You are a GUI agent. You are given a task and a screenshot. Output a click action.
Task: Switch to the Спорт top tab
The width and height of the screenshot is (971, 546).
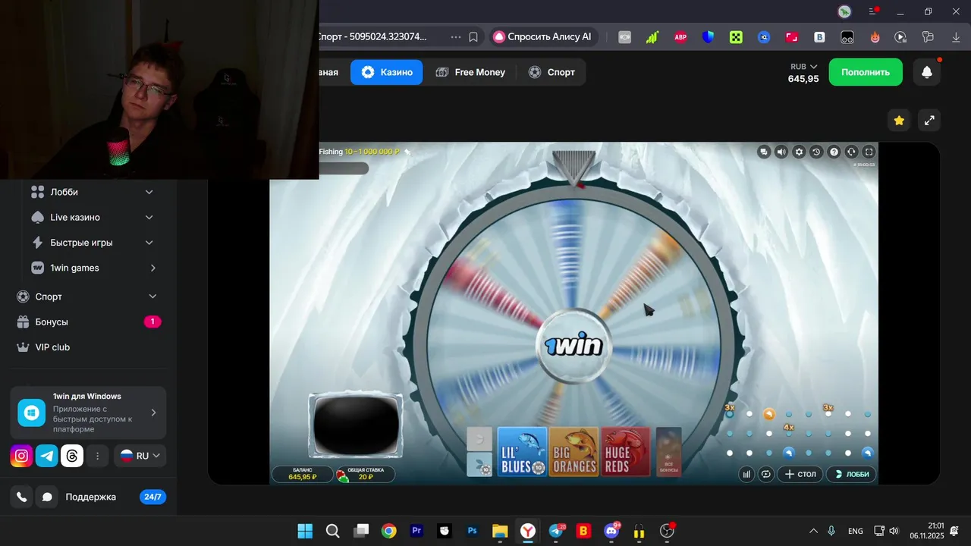[551, 72]
